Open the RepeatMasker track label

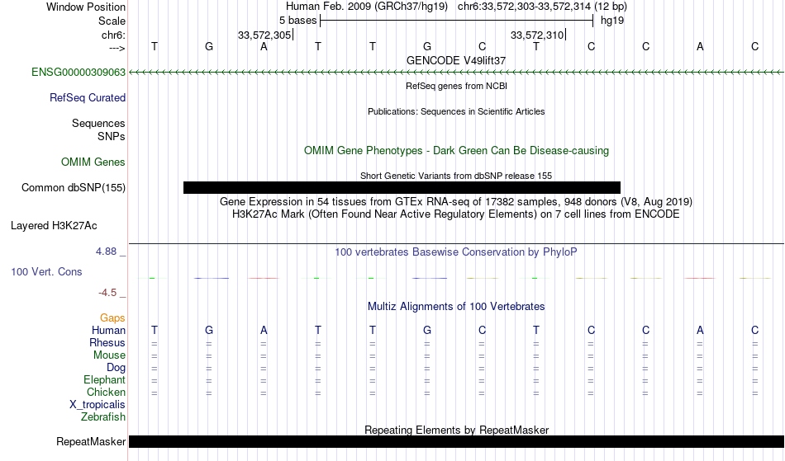91,441
